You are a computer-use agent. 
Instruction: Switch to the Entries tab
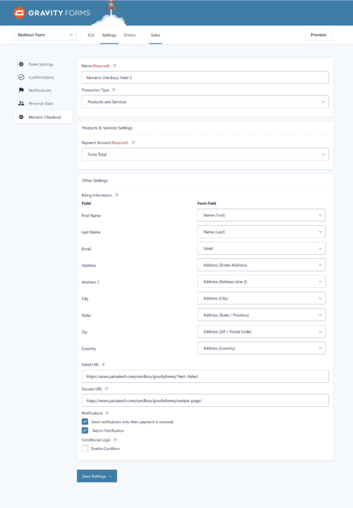tap(130, 35)
